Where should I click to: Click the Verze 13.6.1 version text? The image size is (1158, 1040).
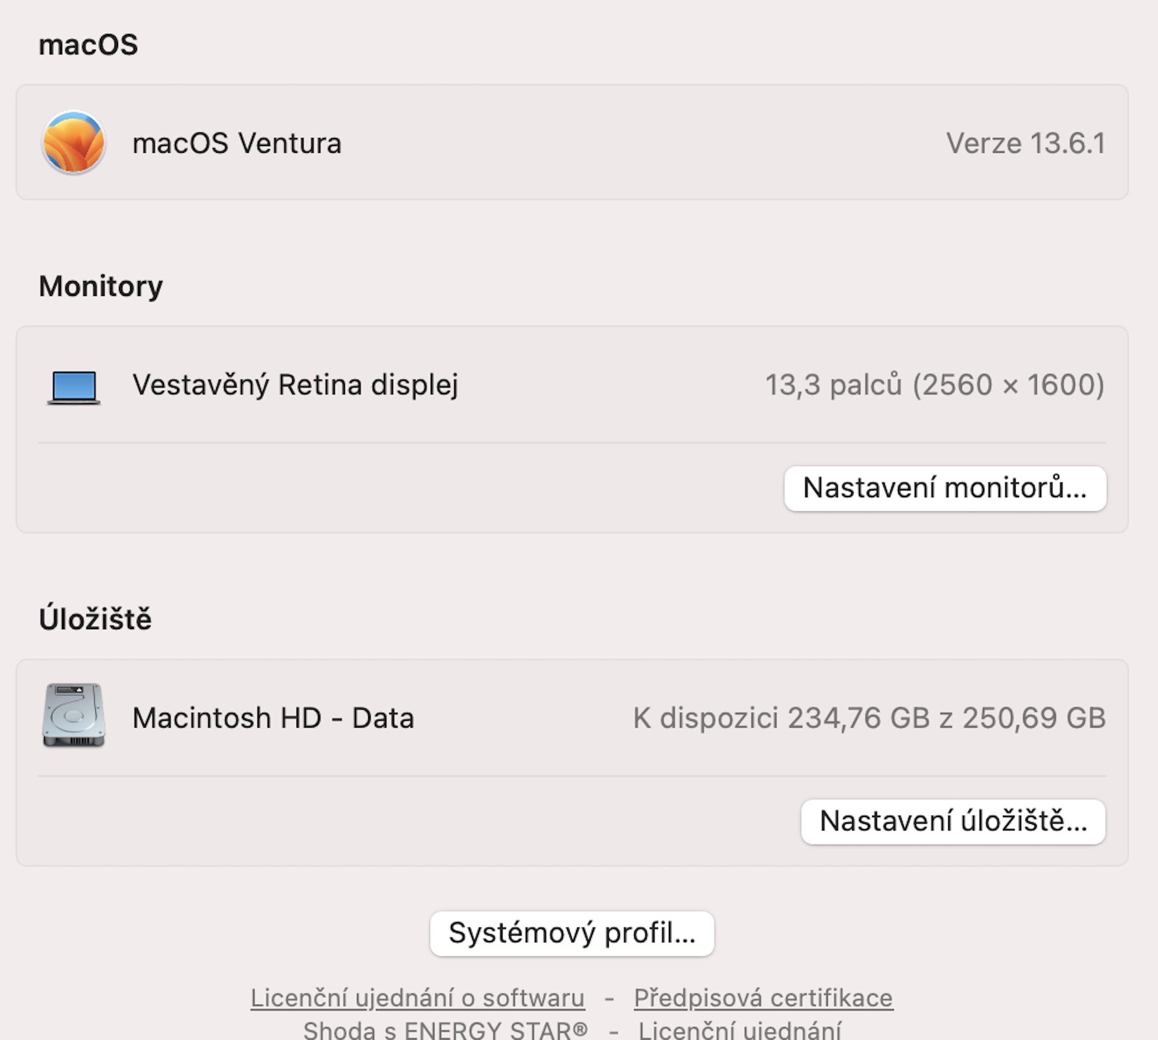[1025, 143]
